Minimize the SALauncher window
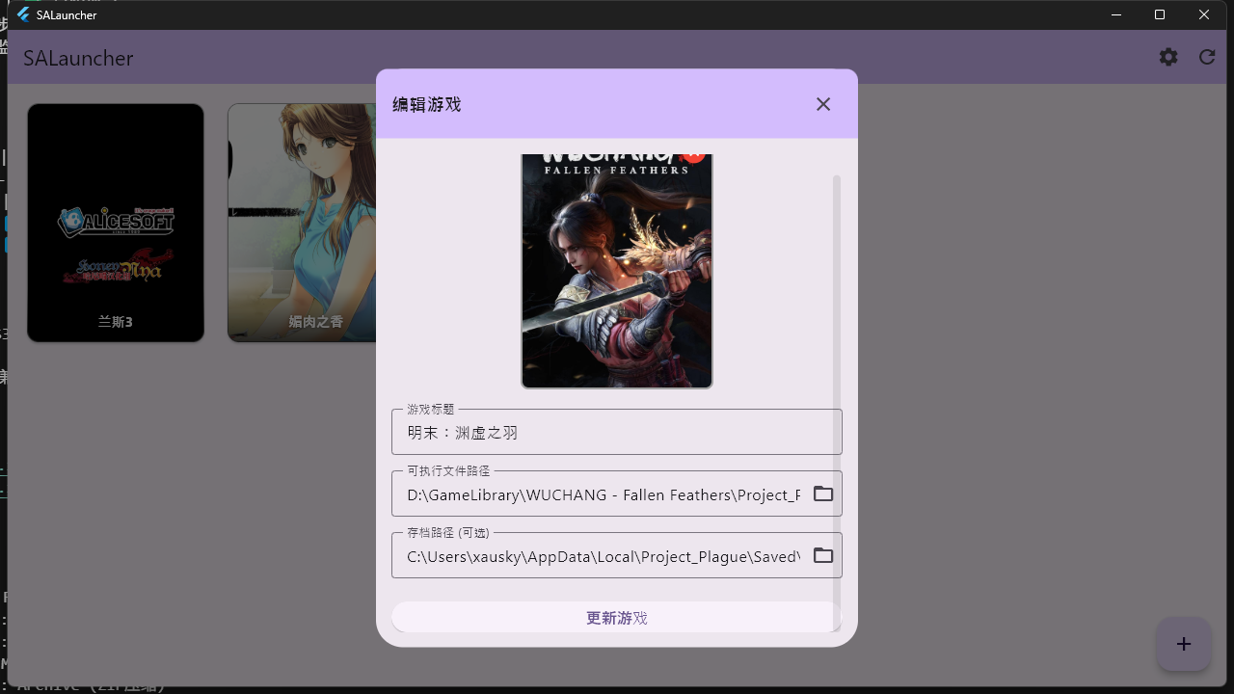Image resolution: width=1234 pixels, height=694 pixels. pyautogui.click(x=1116, y=14)
